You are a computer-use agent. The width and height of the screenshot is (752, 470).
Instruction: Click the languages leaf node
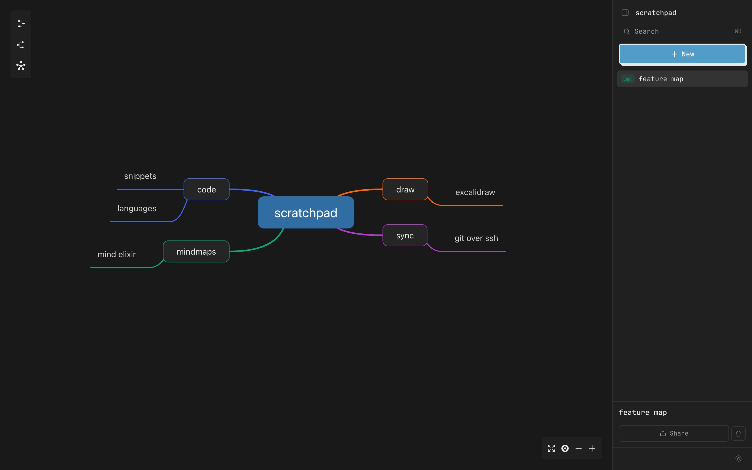tap(137, 209)
